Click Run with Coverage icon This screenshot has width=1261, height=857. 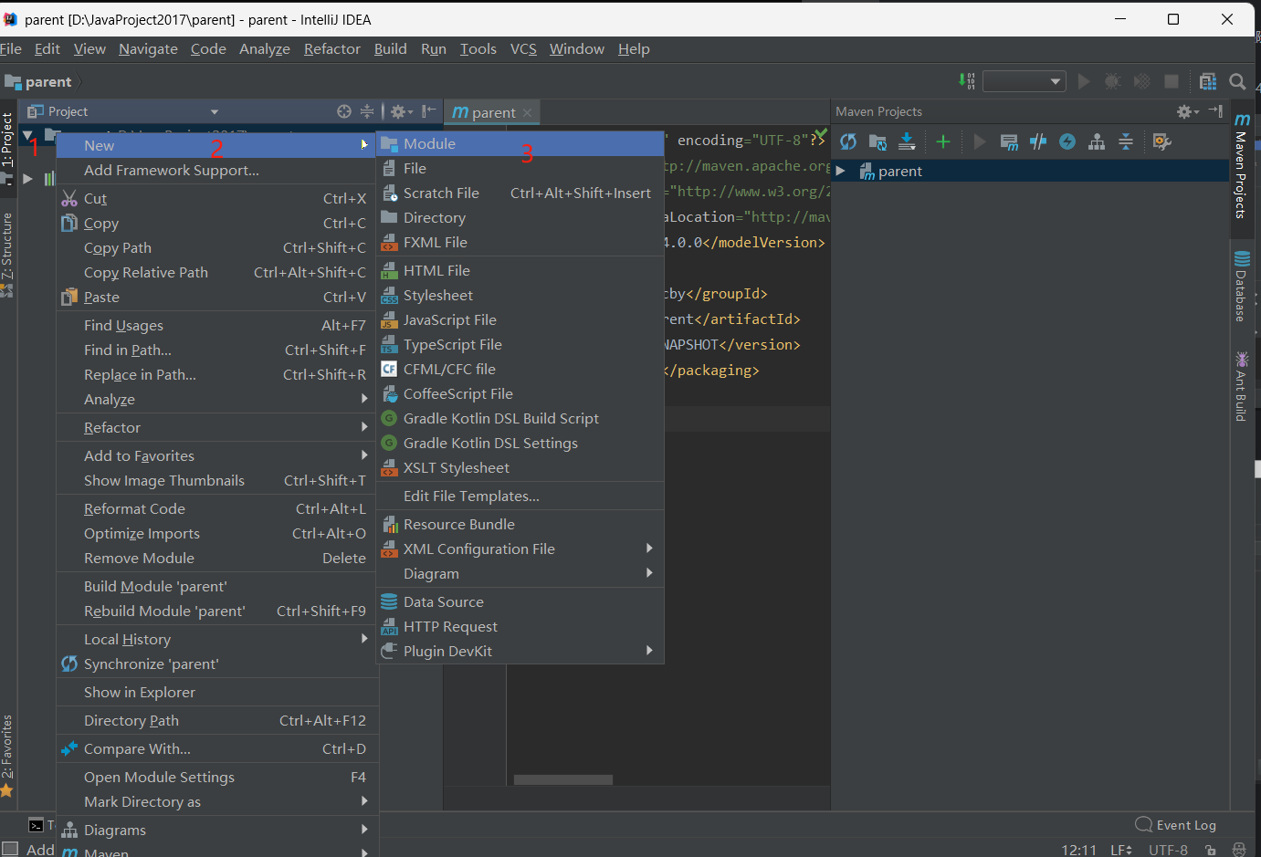pos(1141,81)
